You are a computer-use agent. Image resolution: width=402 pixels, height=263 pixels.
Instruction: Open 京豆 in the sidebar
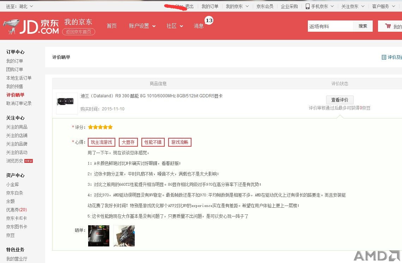(11, 235)
